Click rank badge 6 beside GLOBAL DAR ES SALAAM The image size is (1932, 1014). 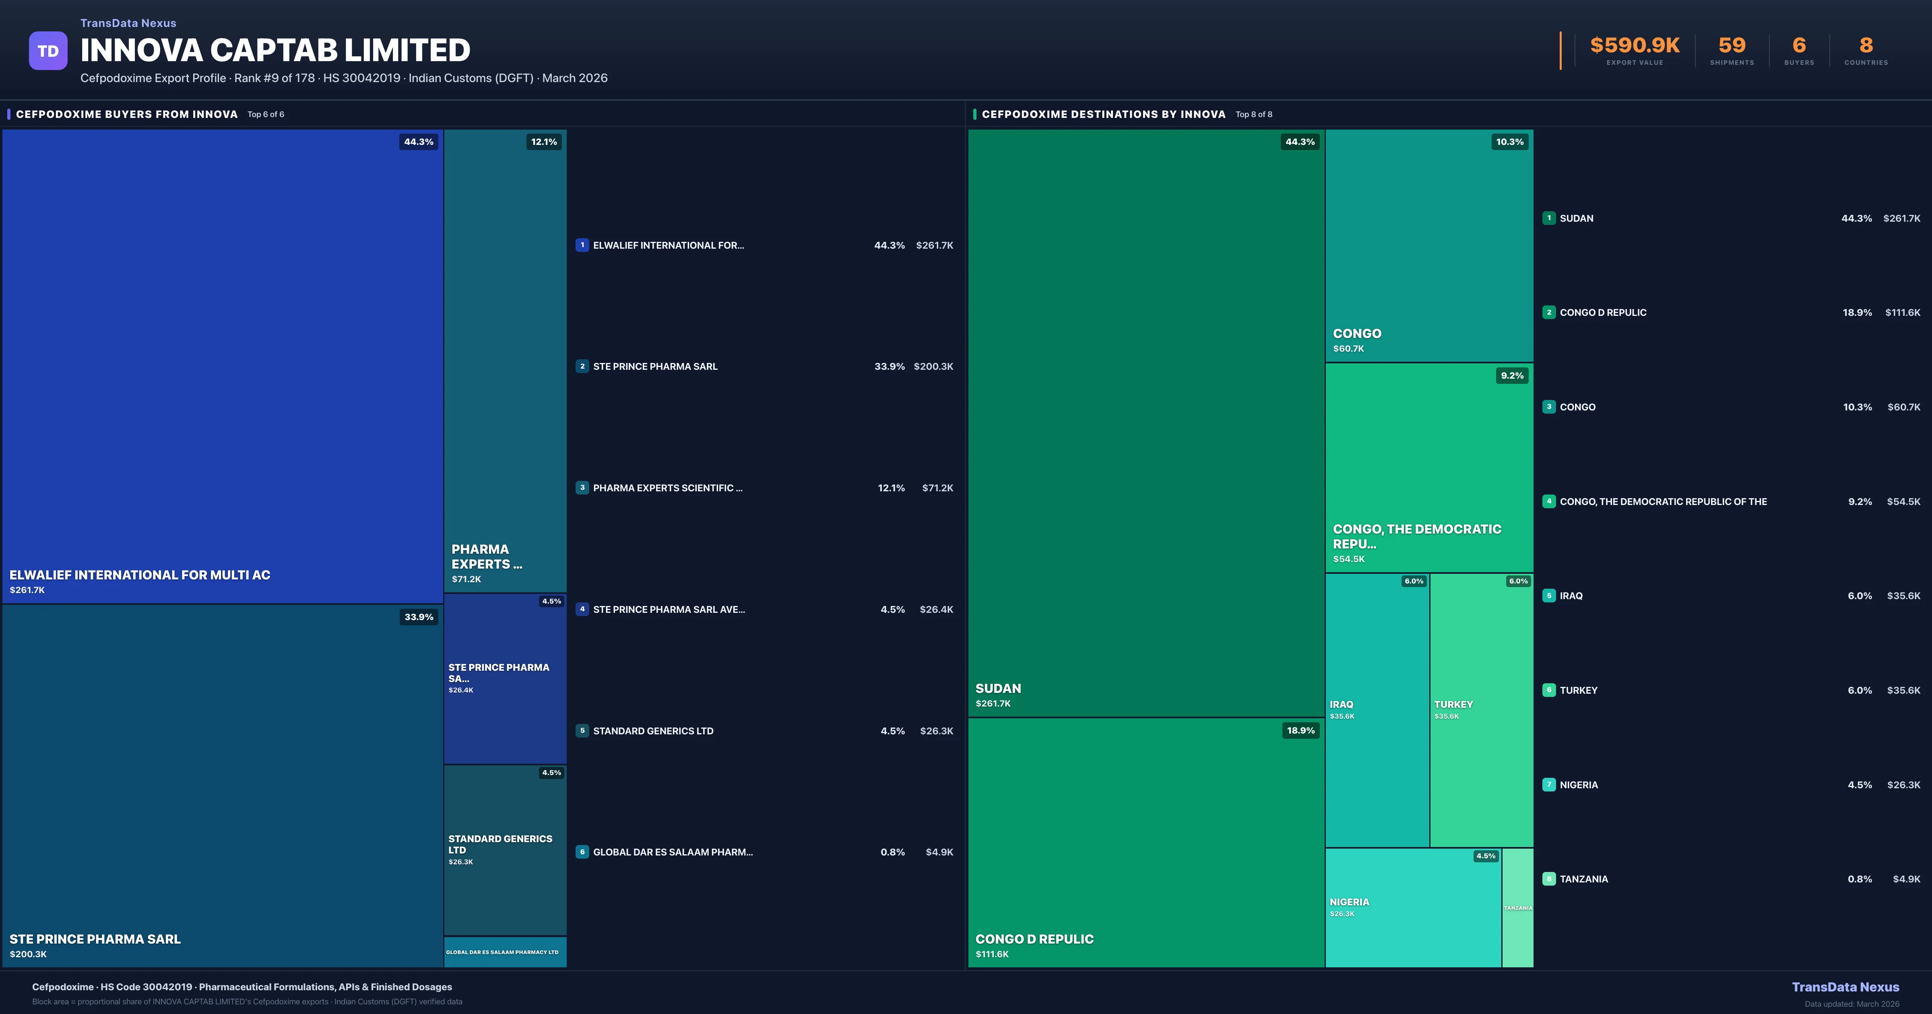pos(582,852)
